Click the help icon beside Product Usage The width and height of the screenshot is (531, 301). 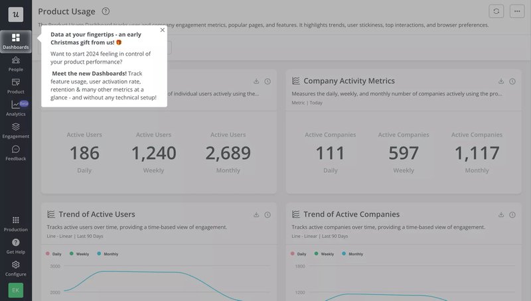coord(106,11)
